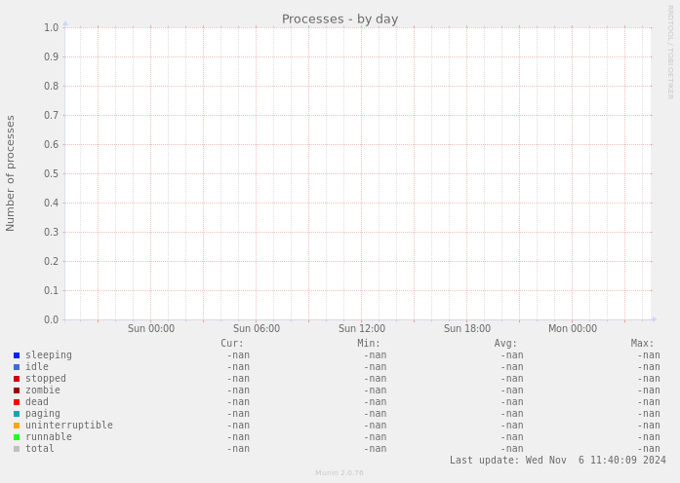The height and width of the screenshot is (483, 680).
Task: Click the 'Avg:' column header
Action: coord(505,343)
